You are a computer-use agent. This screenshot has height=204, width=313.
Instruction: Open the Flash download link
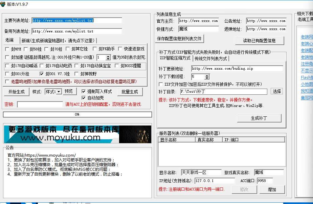tap(306, 77)
